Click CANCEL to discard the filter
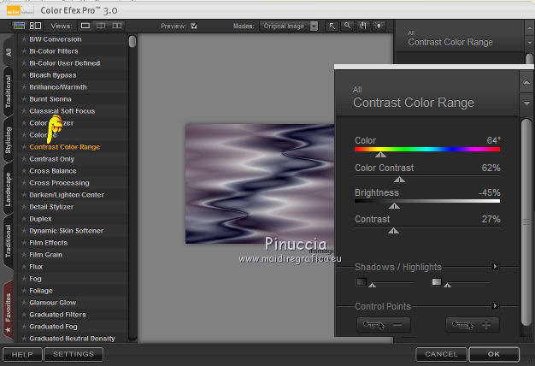 coord(441,354)
